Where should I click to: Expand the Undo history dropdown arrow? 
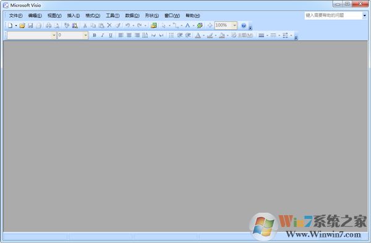point(134,25)
